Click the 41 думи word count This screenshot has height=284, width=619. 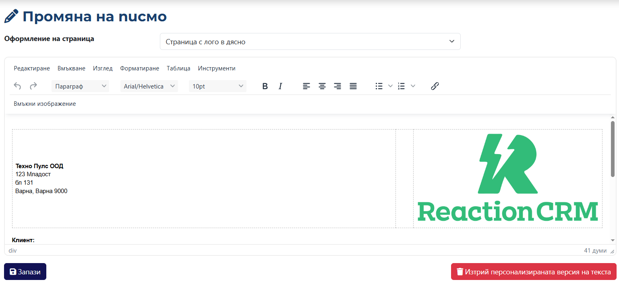595,251
